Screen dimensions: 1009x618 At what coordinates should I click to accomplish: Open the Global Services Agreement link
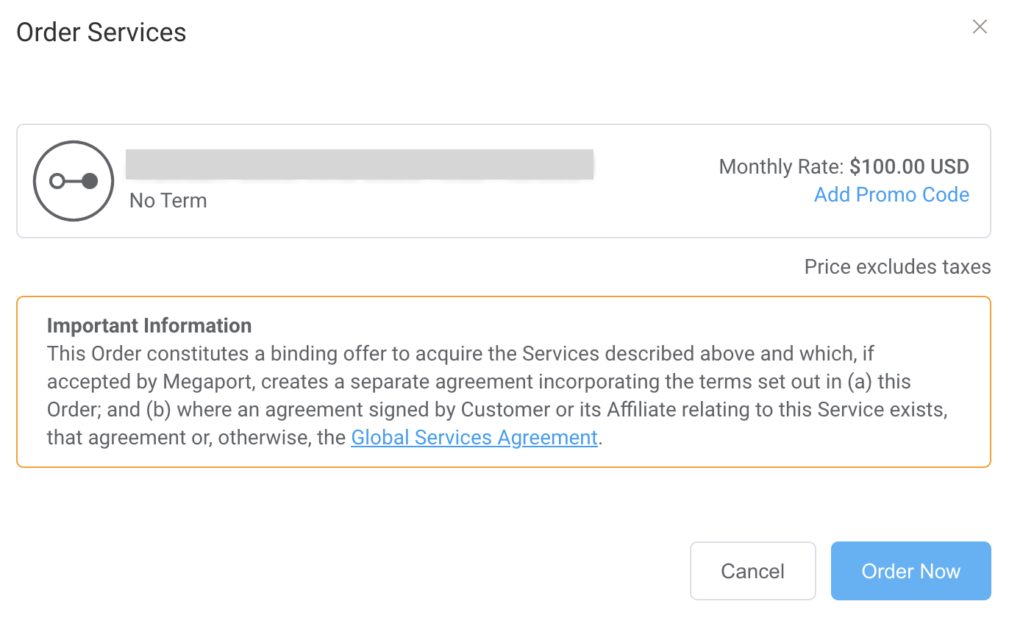[x=474, y=438]
